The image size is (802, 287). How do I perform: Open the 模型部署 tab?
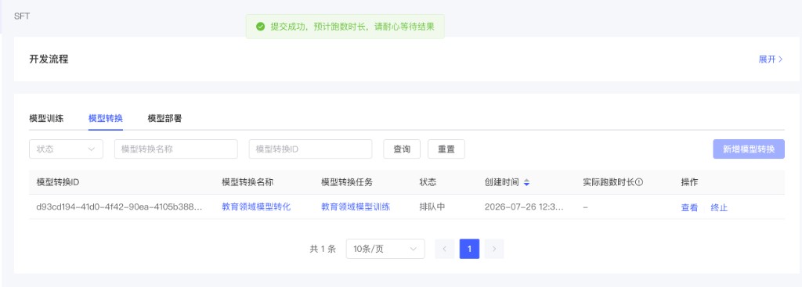pos(164,119)
